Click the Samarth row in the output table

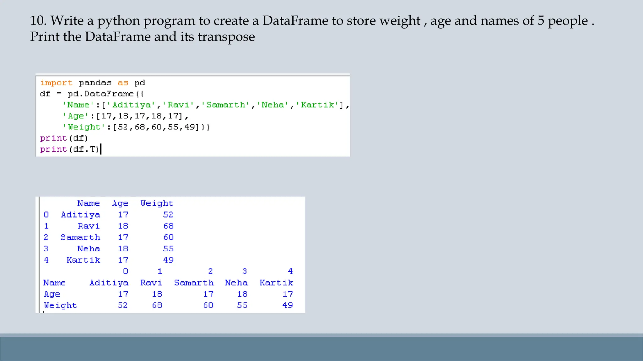[109, 238]
